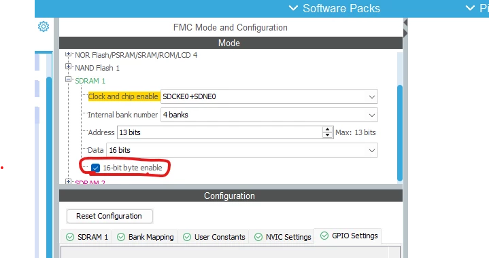This screenshot has width=489, height=258.
Task: Open the gear settings icon
Action: point(44,26)
